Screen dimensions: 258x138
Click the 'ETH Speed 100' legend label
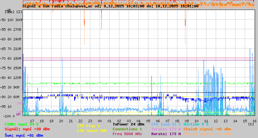click(x=92, y=131)
